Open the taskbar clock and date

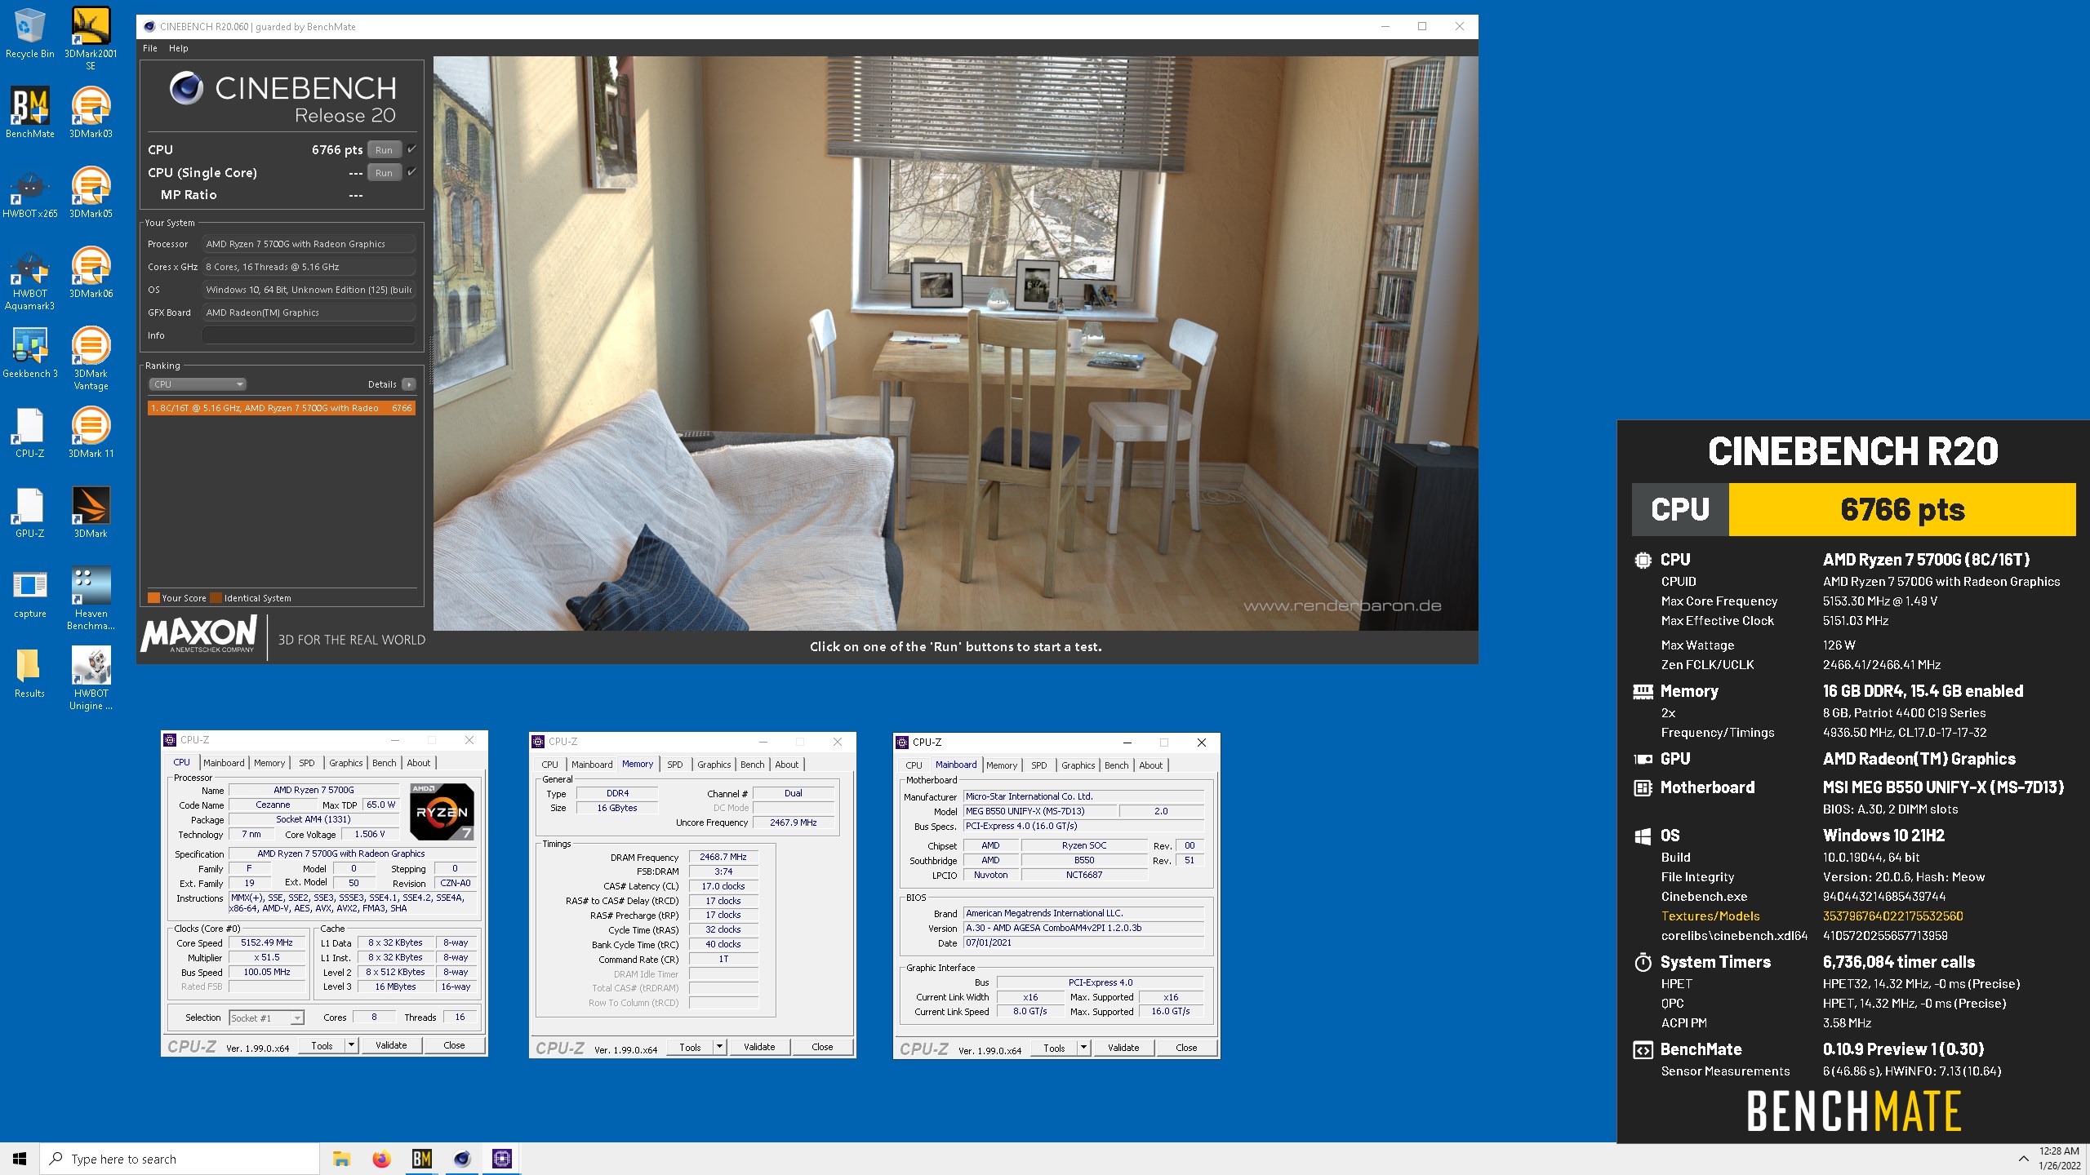coord(2059,1159)
